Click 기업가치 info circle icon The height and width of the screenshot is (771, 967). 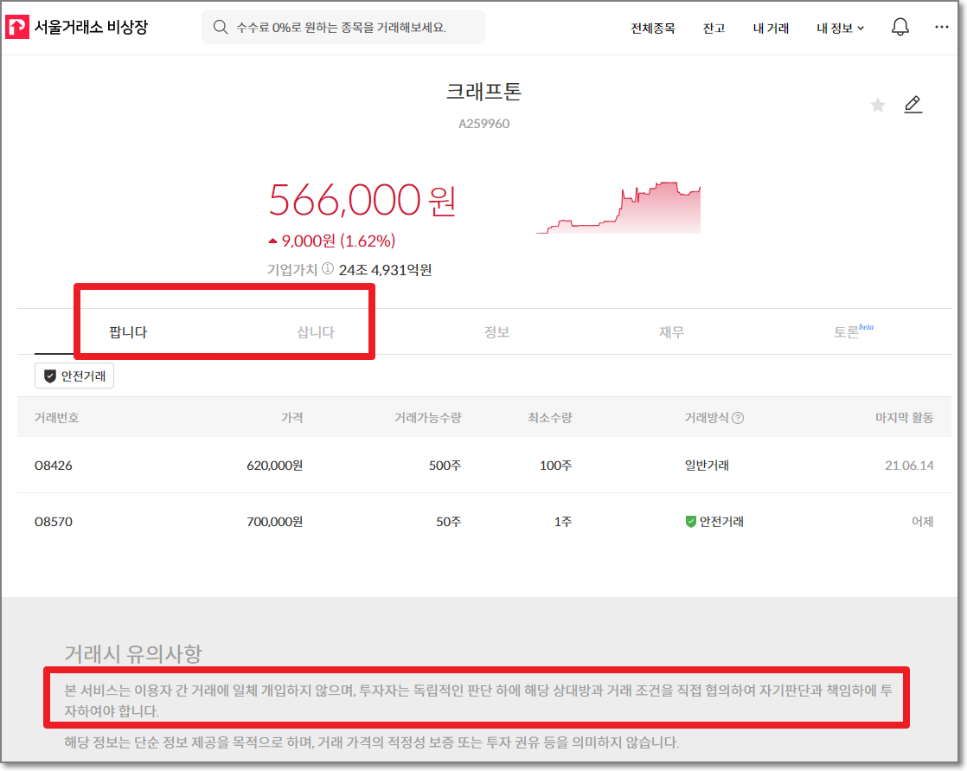[328, 269]
